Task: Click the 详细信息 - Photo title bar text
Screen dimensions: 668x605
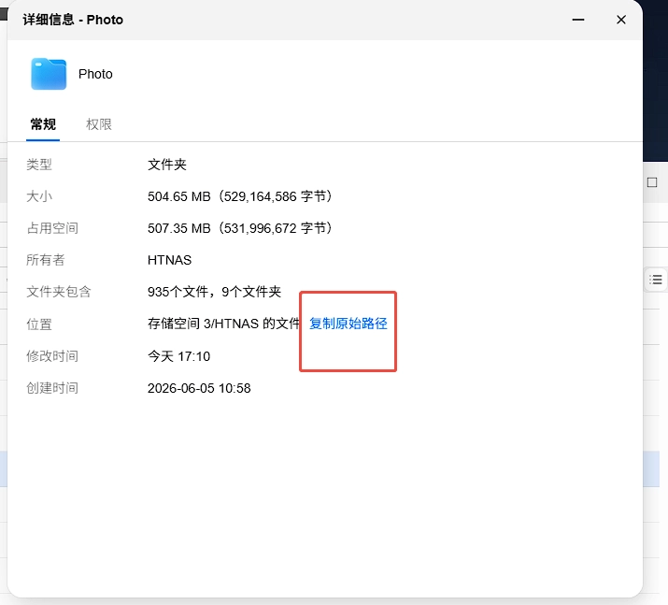Action: pos(73,20)
